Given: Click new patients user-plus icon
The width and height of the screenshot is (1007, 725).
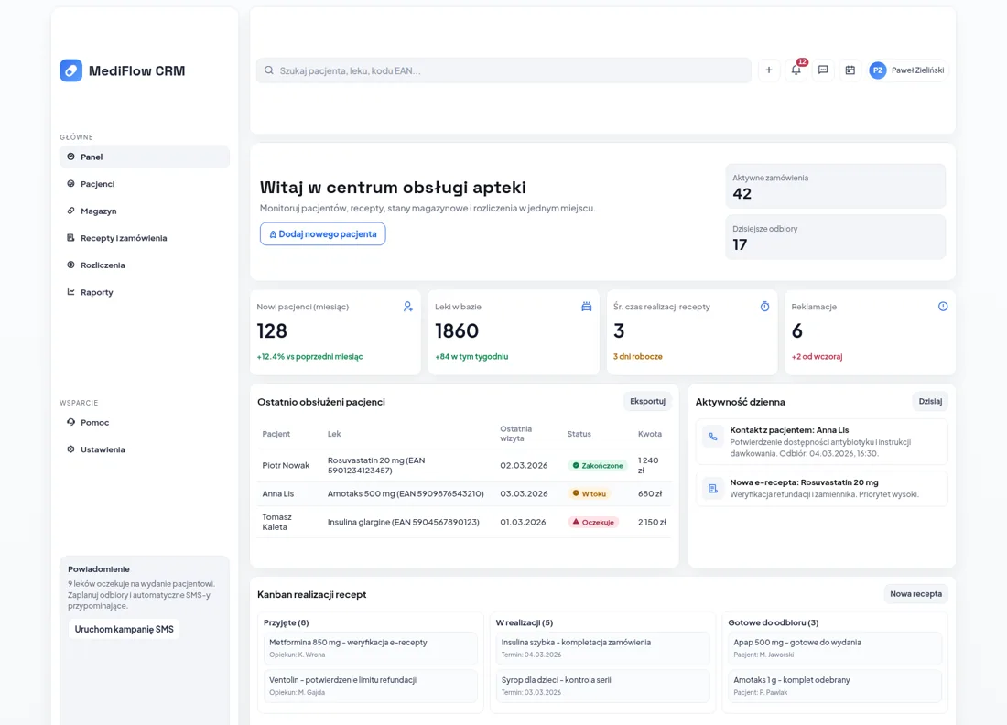Looking at the screenshot, I should [407, 307].
